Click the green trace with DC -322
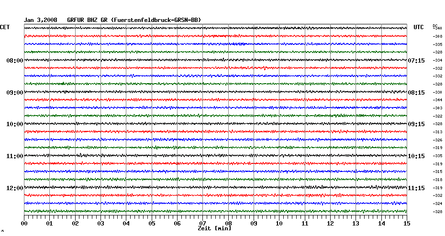 (x=215, y=116)
